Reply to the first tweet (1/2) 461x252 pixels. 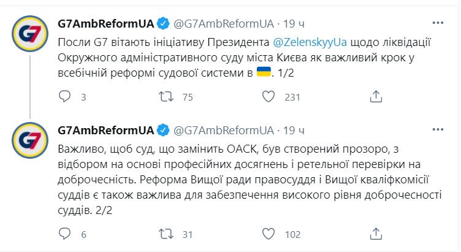pos(64,96)
